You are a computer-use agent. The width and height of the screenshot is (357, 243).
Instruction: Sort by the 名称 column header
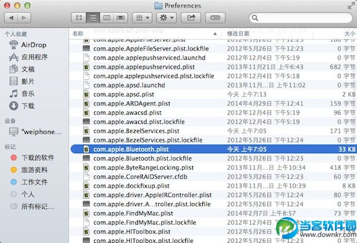click(x=78, y=34)
